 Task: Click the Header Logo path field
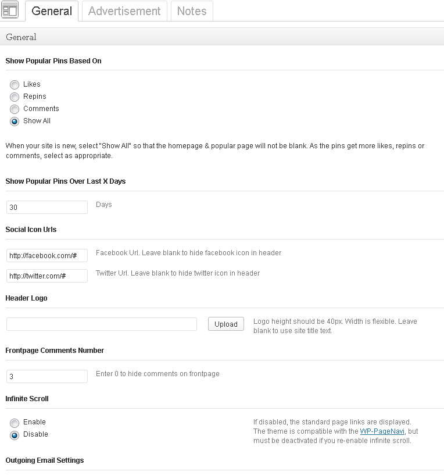point(102,324)
